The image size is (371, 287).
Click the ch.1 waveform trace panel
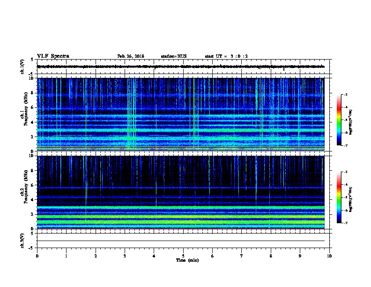click(x=183, y=67)
